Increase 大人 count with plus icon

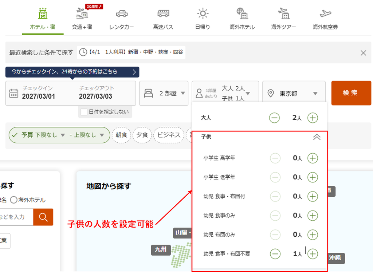tap(313, 118)
